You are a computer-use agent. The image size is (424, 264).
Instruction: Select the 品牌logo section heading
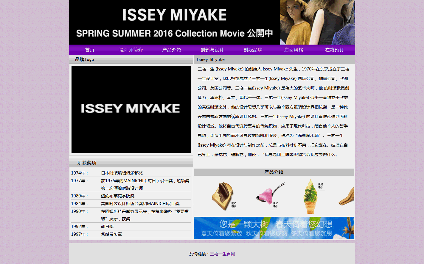(x=85, y=59)
